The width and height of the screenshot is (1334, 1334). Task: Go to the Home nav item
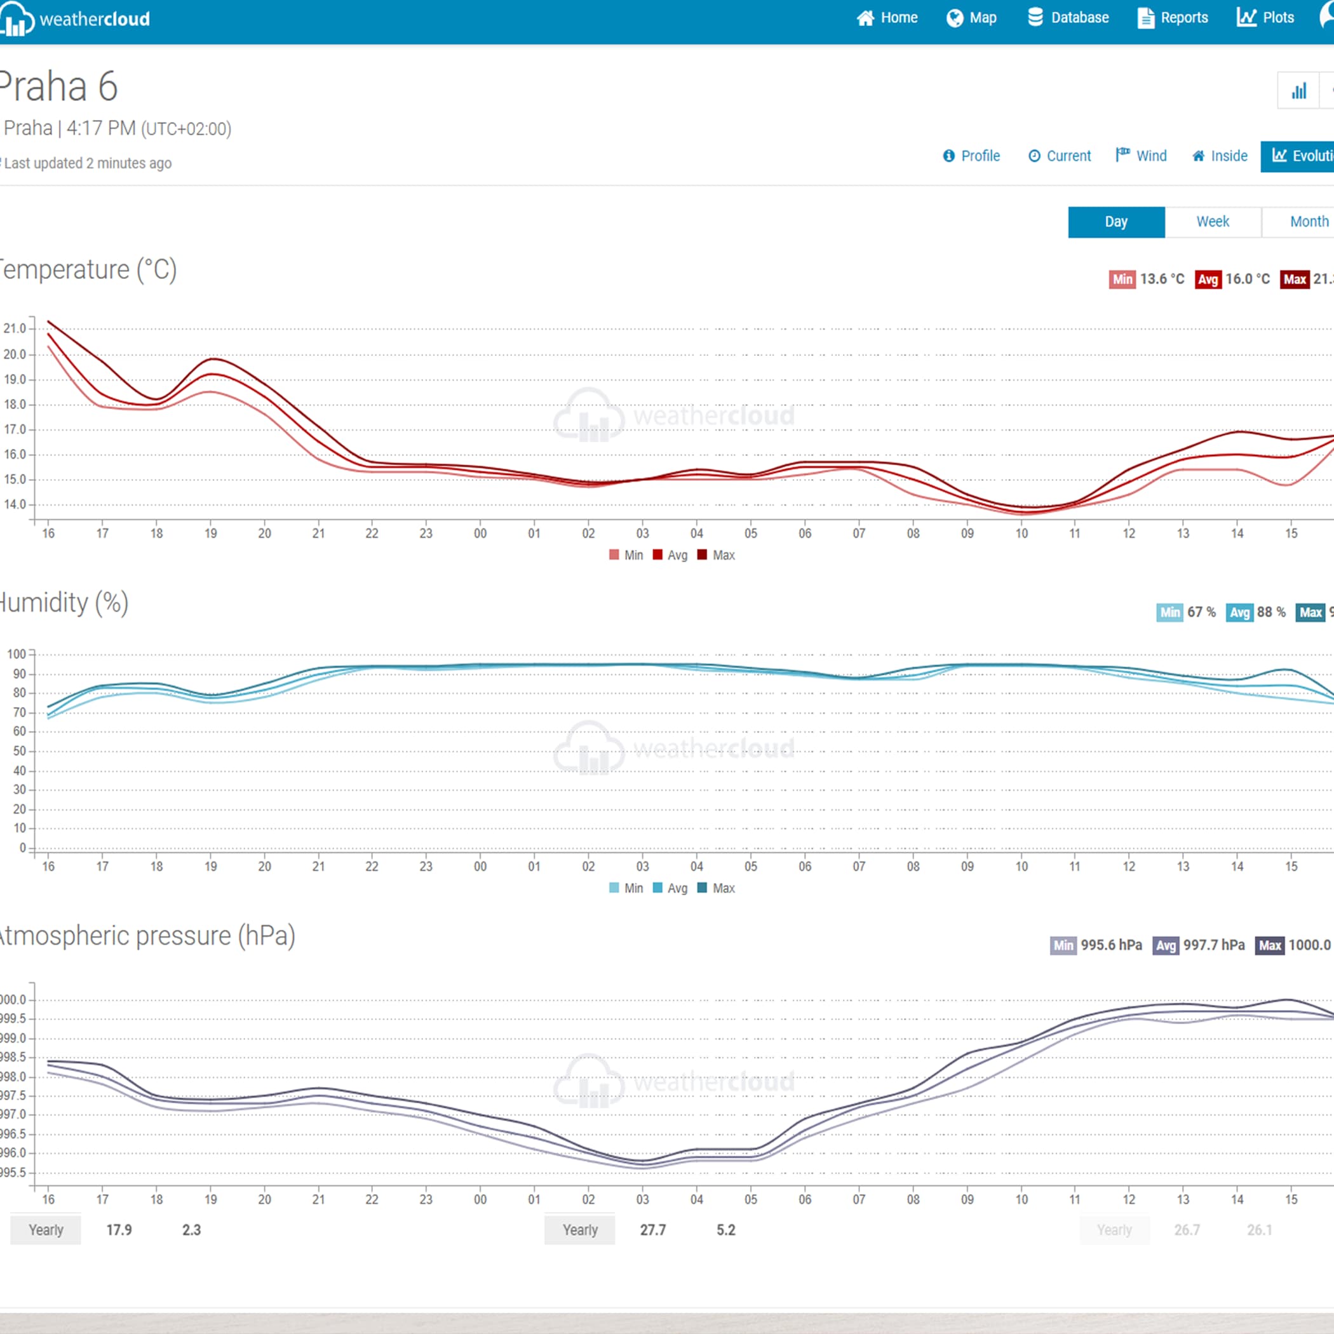[887, 18]
